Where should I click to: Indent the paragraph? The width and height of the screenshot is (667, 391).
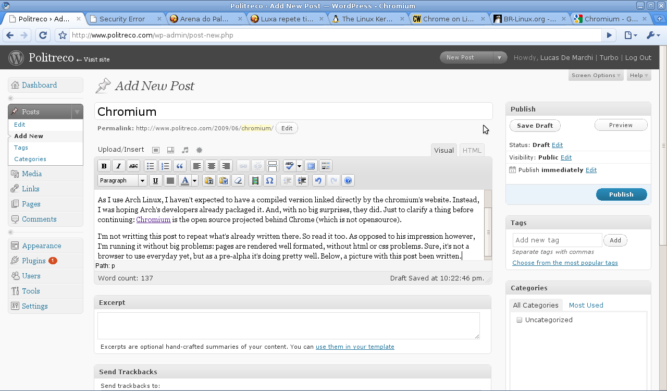tap(301, 180)
